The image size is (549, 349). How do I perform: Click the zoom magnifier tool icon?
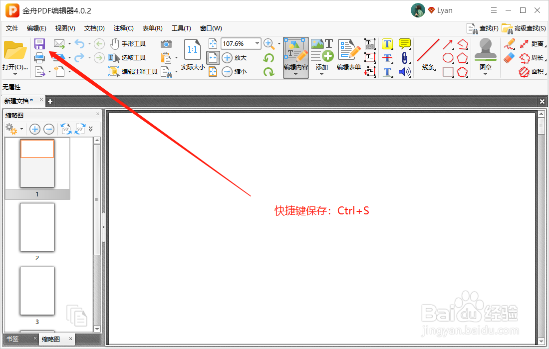coord(269,44)
